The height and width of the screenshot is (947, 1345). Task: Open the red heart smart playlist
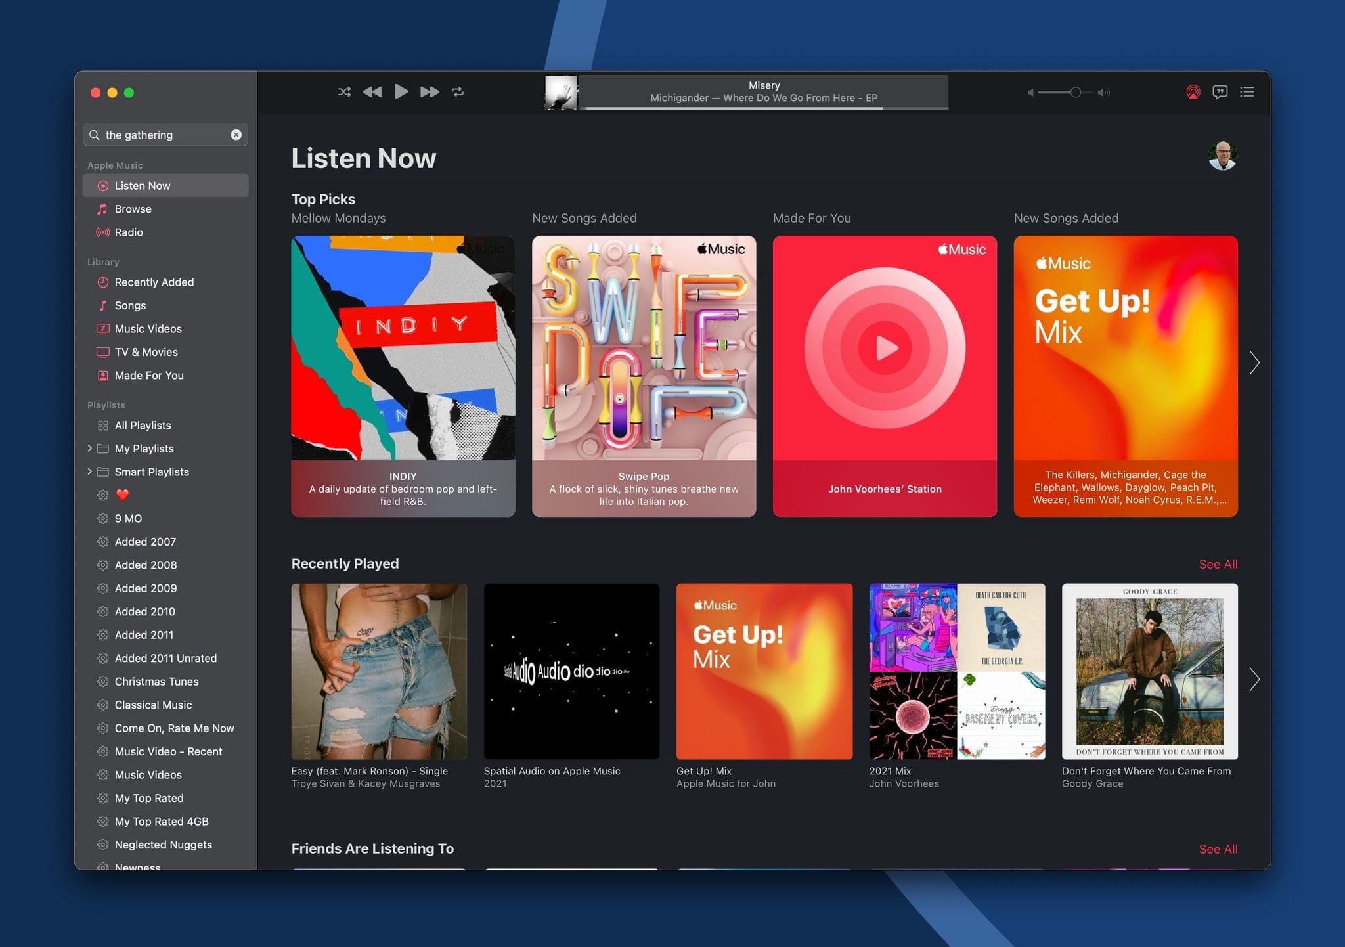click(x=165, y=495)
